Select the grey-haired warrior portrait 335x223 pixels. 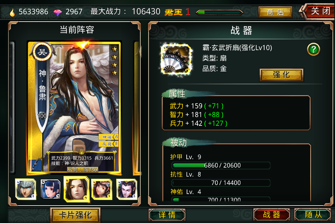pos(25,189)
